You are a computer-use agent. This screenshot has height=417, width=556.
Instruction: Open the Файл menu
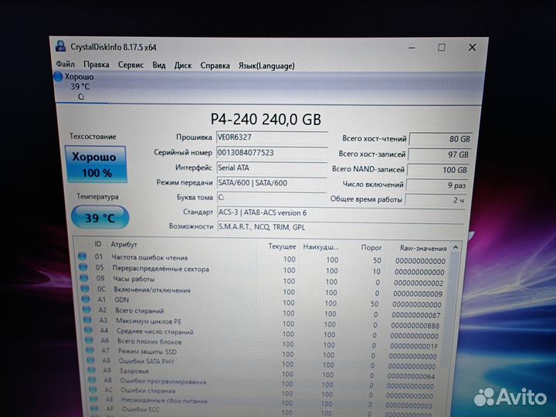click(x=65, y=64)
